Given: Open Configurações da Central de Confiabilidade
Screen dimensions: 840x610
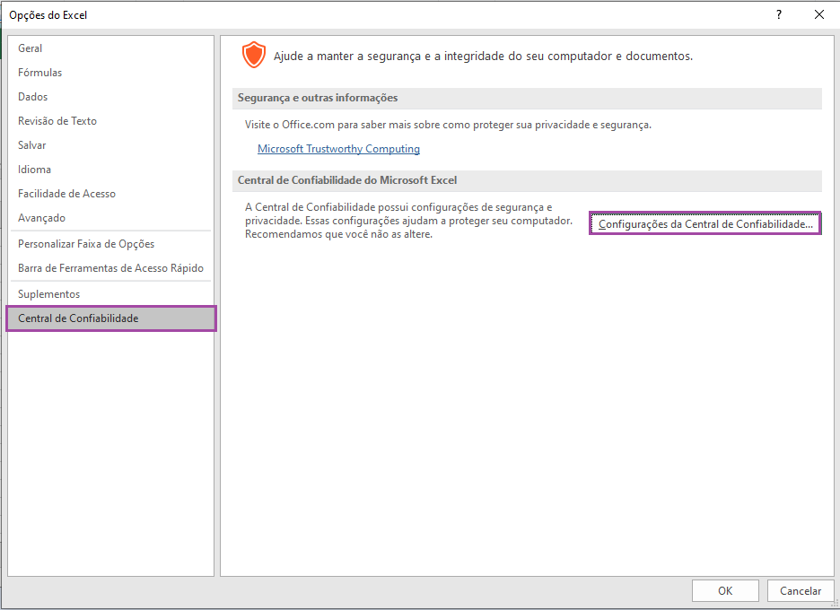Looking at the screenshot, I should coord(705,224).
